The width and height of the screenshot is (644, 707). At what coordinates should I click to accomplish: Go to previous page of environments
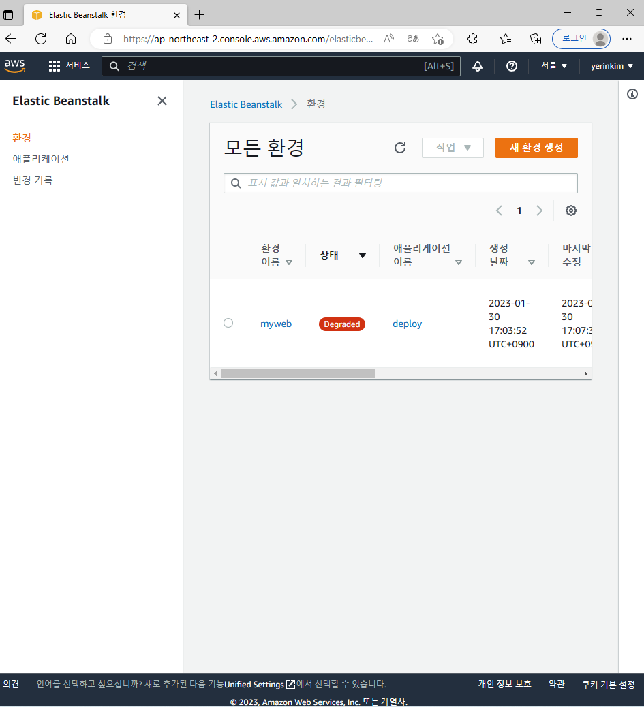(499, 210)
